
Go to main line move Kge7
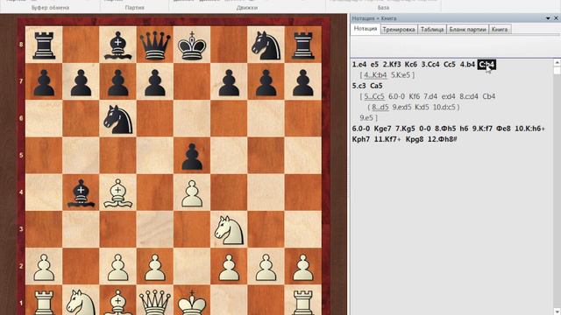pos(382,129)
